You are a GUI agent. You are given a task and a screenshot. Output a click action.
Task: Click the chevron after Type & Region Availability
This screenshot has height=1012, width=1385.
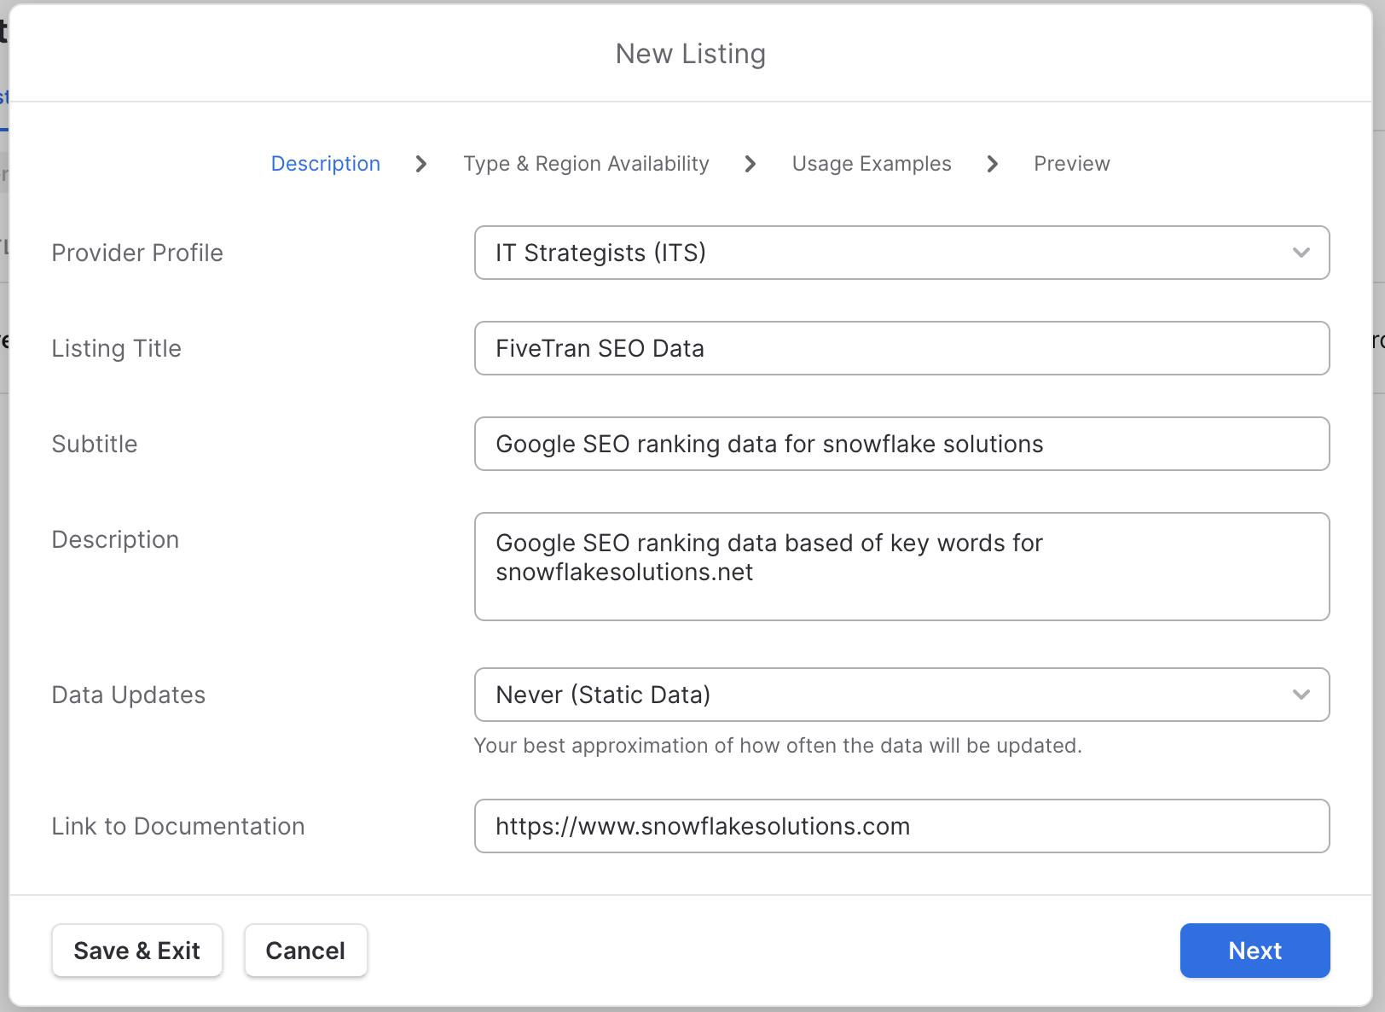tap(750, 164)
